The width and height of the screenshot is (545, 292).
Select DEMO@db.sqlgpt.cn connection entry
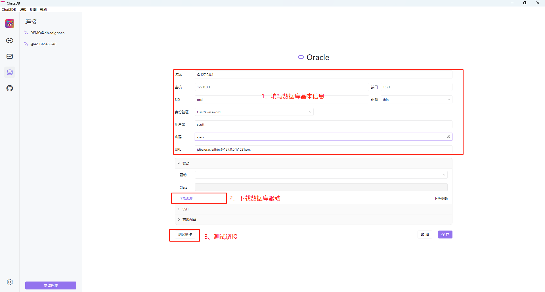[x=47, y=33]
